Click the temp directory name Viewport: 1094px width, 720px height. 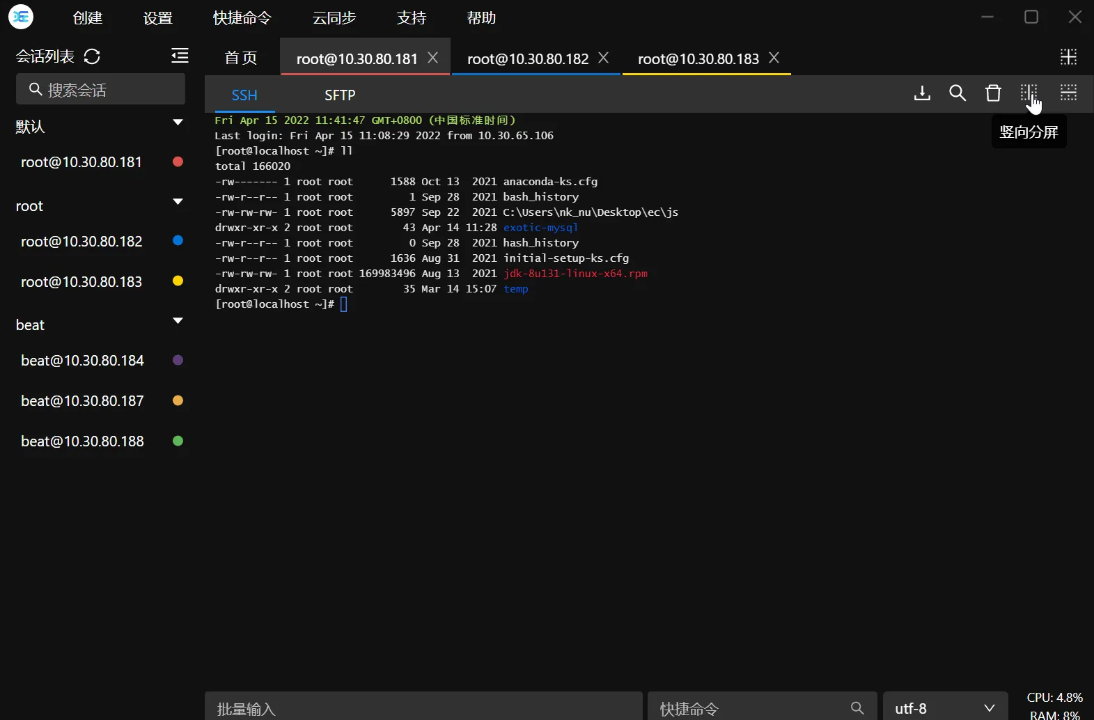click(515, 289)
